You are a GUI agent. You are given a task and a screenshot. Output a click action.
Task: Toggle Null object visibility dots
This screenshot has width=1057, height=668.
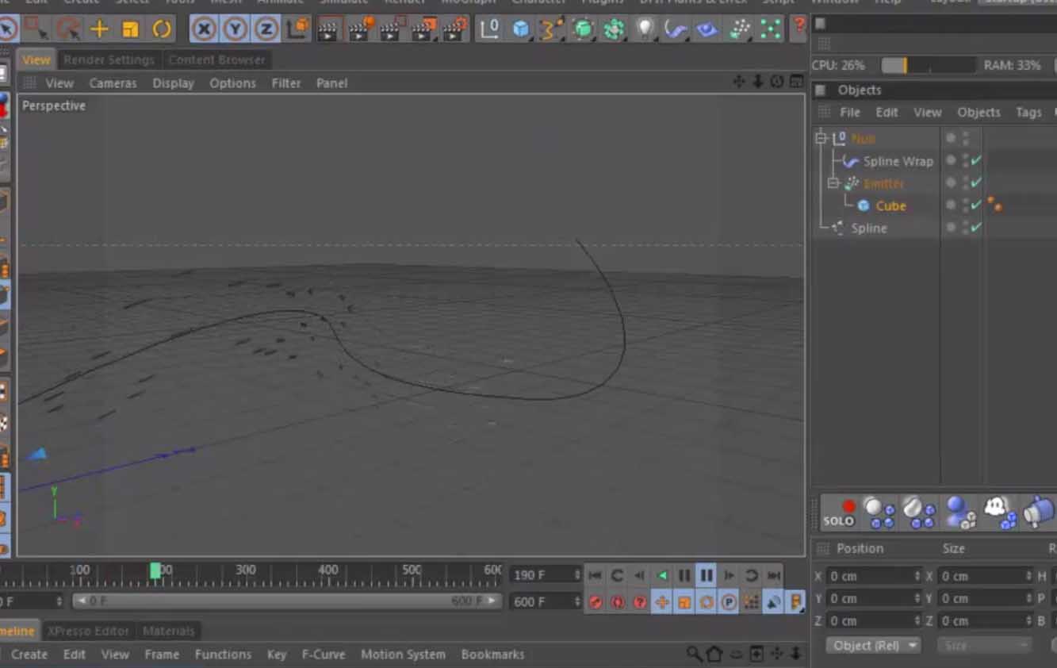tap(965, 138)
